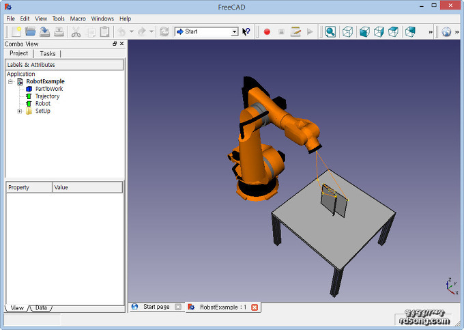Copy the selection via the toolbar copy icon
The image size is (464, 330).
pyautogui.click(x=91, y=31)
